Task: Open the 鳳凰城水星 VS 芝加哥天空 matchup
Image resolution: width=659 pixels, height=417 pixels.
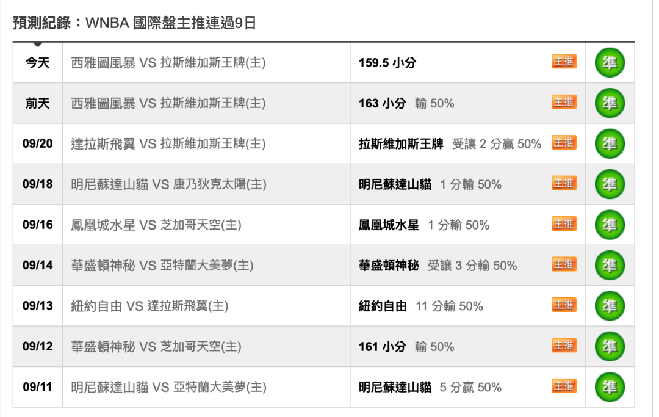Action: pyautogui.click(x=156, y=225)
